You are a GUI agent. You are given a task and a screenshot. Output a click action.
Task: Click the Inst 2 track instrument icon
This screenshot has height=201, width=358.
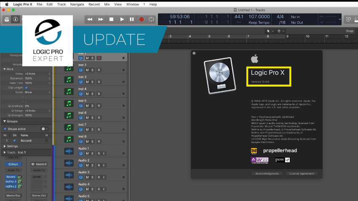coord(69,68)
